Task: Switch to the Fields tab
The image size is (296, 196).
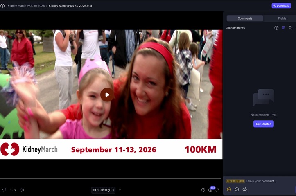Action: (282, 18)
